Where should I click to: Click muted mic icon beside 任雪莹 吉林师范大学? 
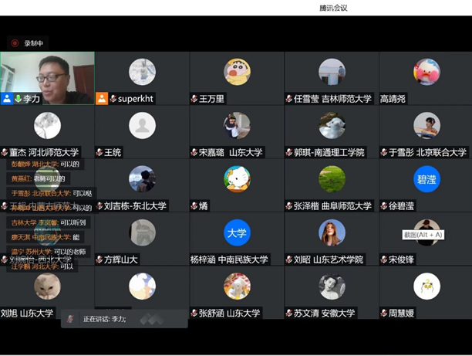(289, 99)
